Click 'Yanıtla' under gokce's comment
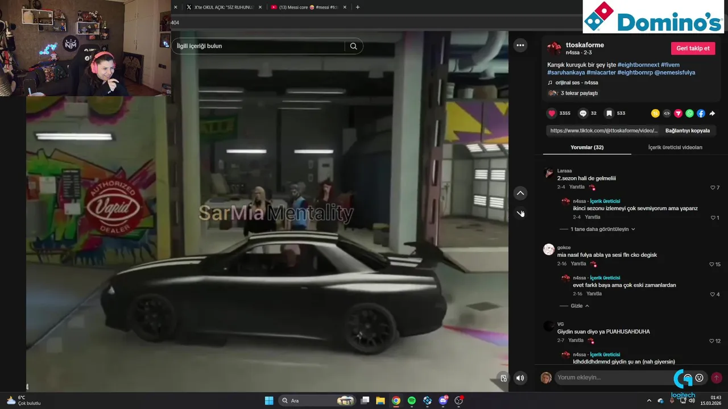 coord(578,264)
